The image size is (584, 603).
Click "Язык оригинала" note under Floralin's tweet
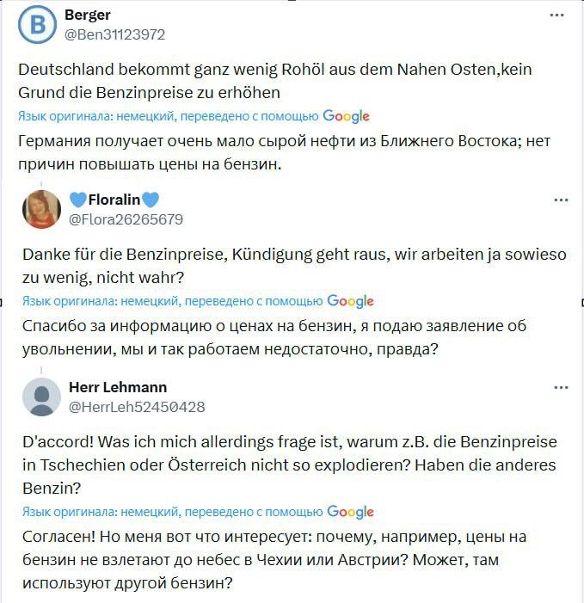(x=172, y=301)
